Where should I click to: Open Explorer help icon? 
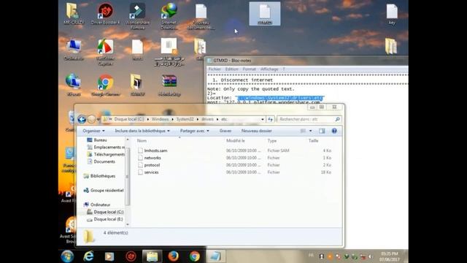pos(334,131)
